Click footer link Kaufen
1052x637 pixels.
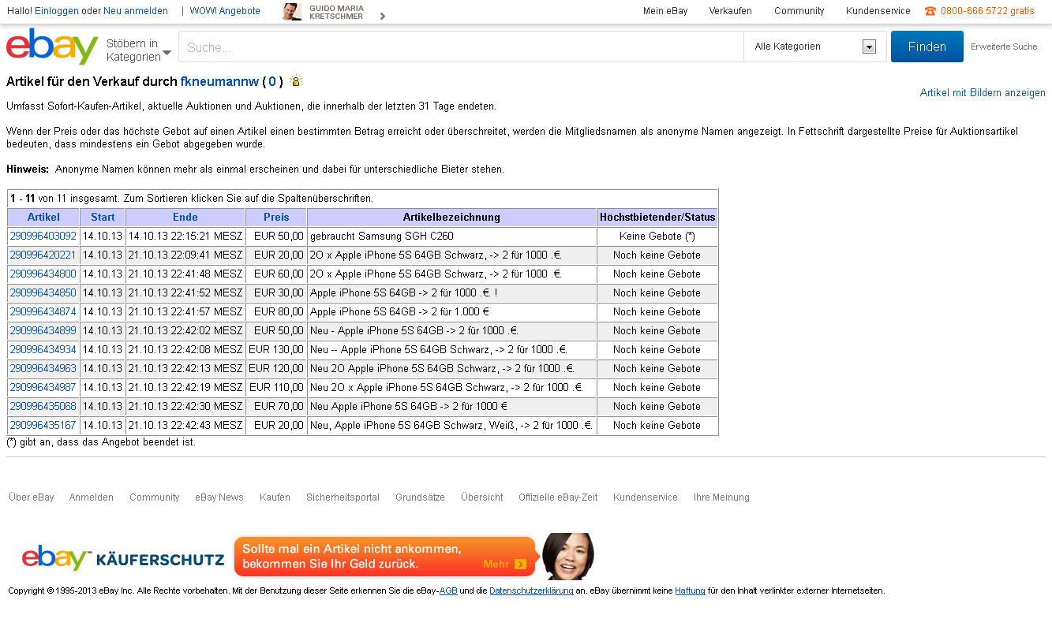275,497
